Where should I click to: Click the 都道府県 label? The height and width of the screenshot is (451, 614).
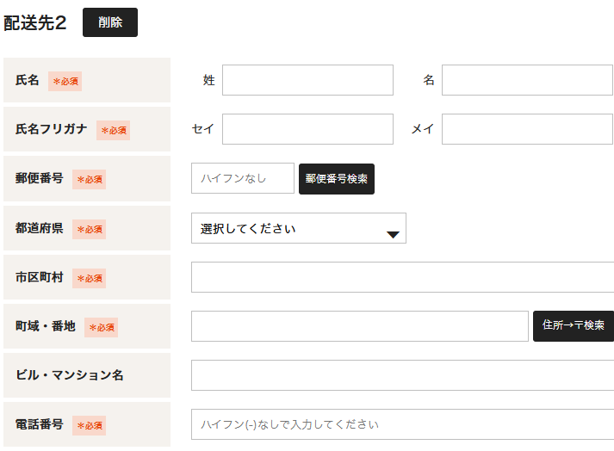[x=39, y=228]
